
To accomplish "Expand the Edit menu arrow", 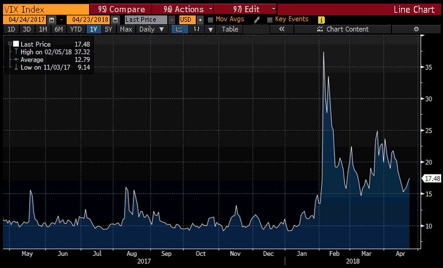I will (273, 9).
